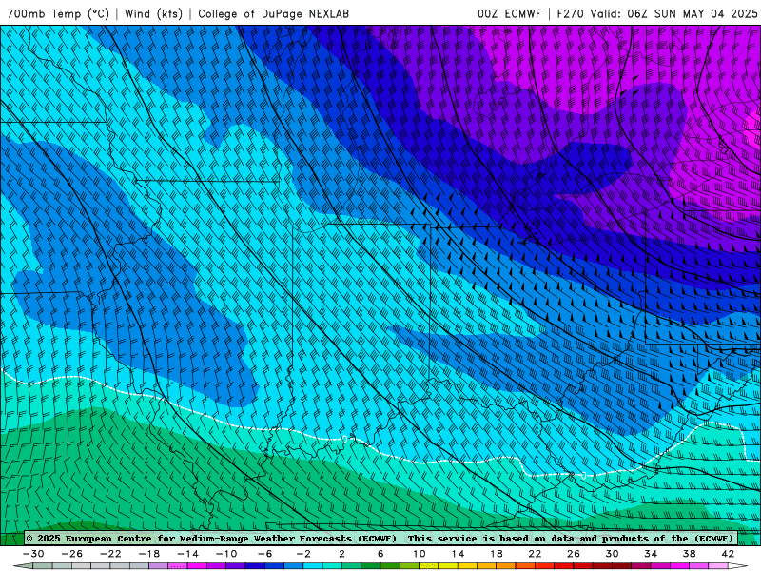This screenshot has width=761, height=571.
Task: Click the 2 color bar label
Action: tap(342, 554)
